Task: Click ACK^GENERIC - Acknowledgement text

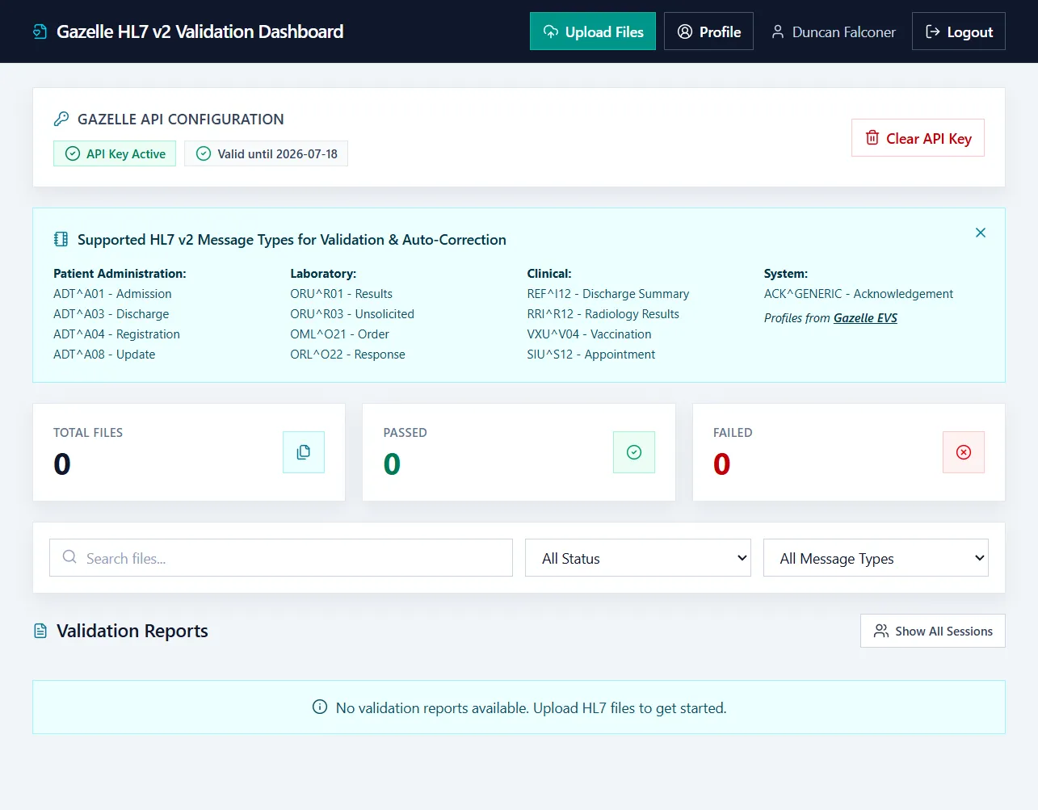Action: tap(859, 294)
